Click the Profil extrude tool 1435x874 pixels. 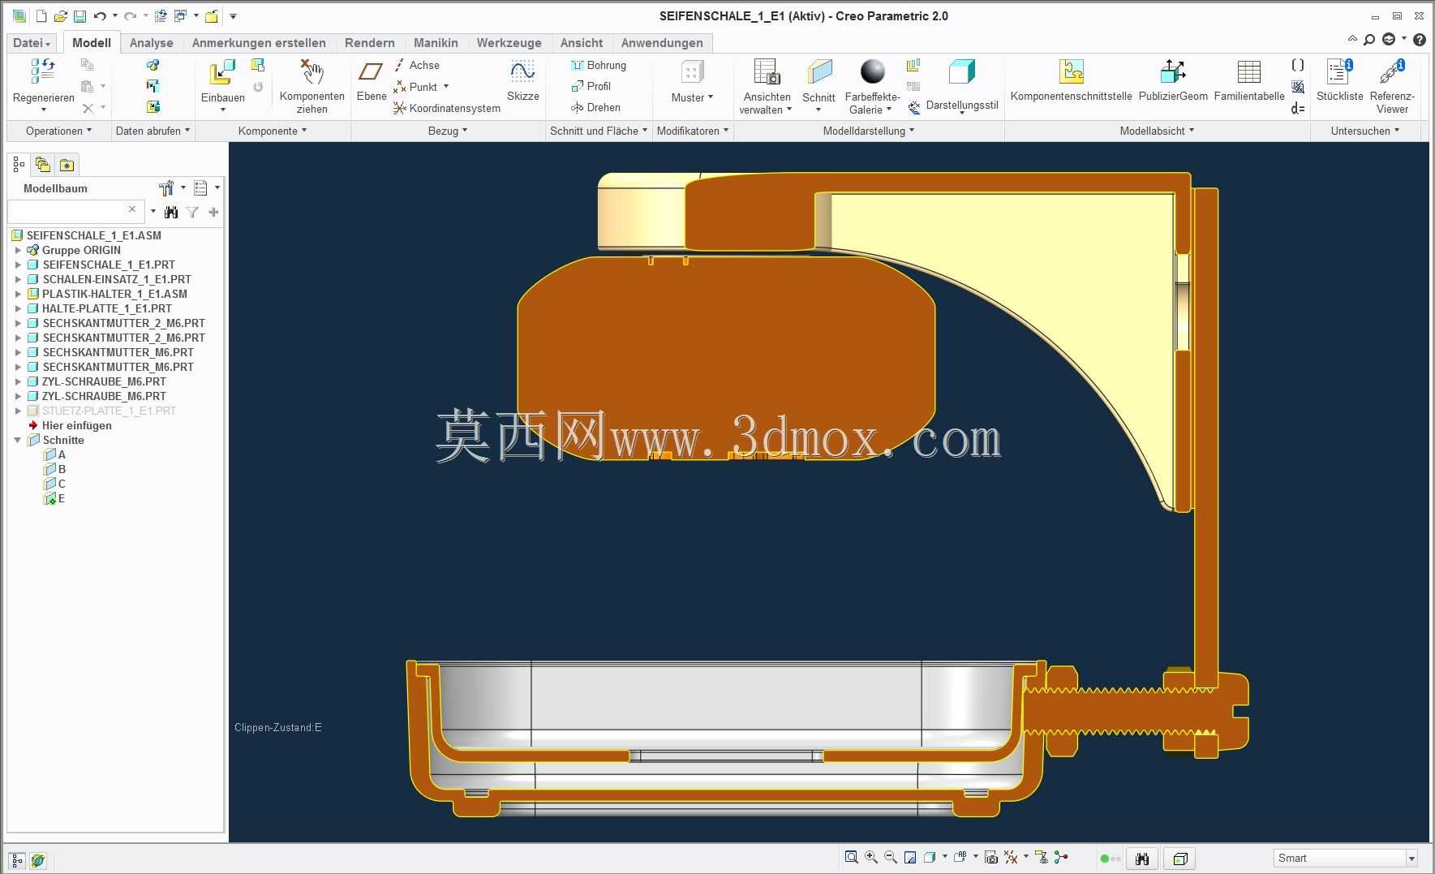click(591, 86)
